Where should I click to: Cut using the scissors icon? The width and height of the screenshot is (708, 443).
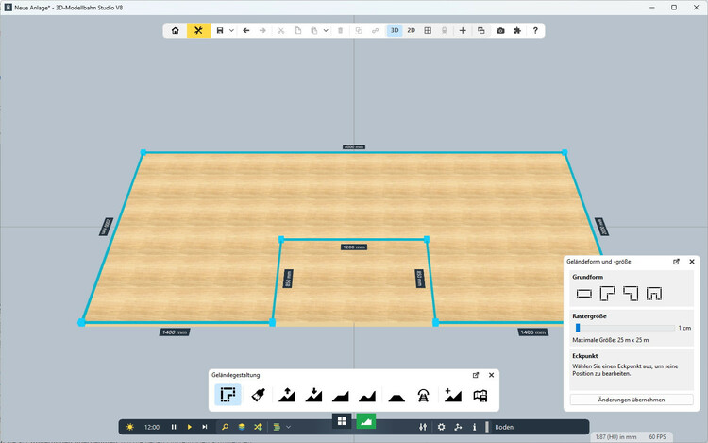click(x=281, y=31)
